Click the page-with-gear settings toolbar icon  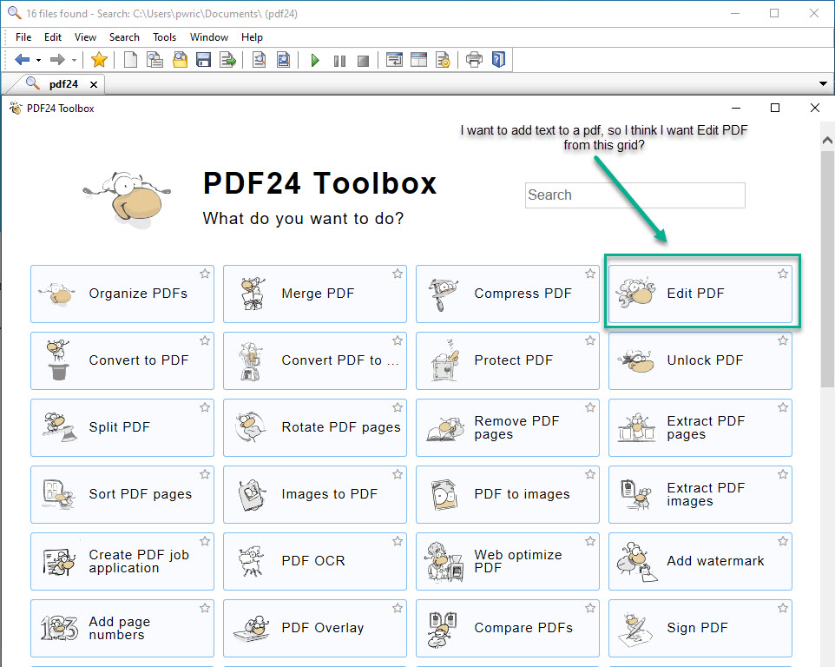[x=443, y=60]
